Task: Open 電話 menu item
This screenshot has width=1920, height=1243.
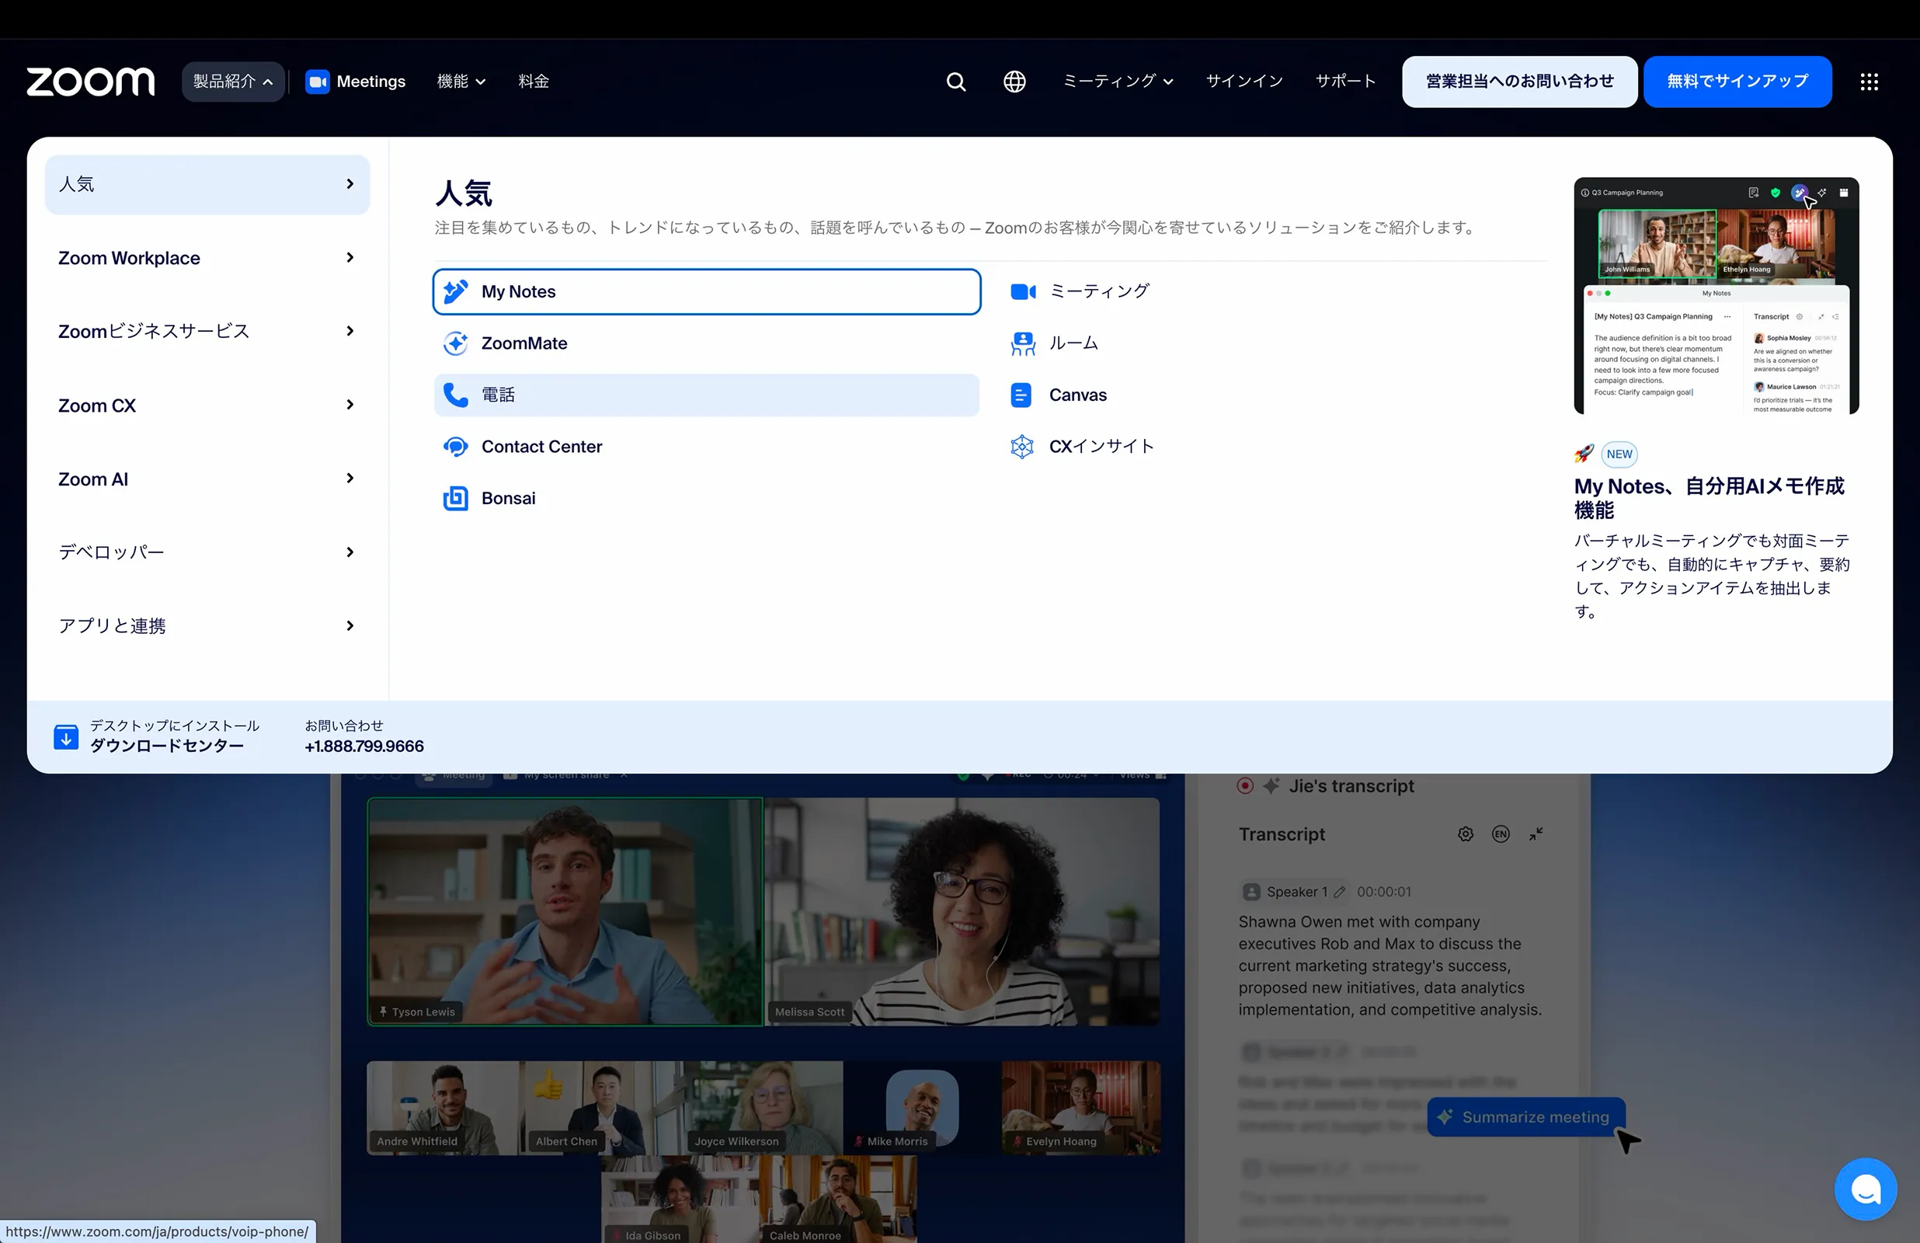Action: point(707,395)
